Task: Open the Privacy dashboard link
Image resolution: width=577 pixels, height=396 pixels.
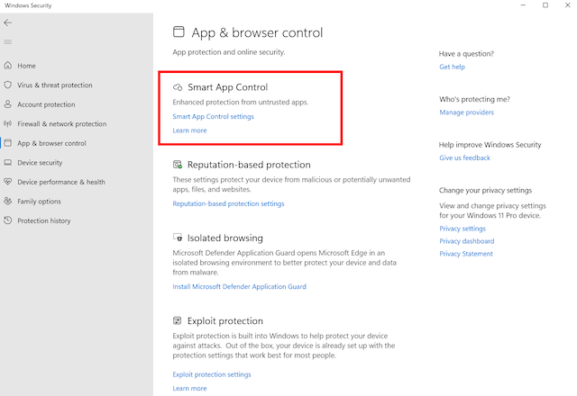Action: (x=466, y=241)
